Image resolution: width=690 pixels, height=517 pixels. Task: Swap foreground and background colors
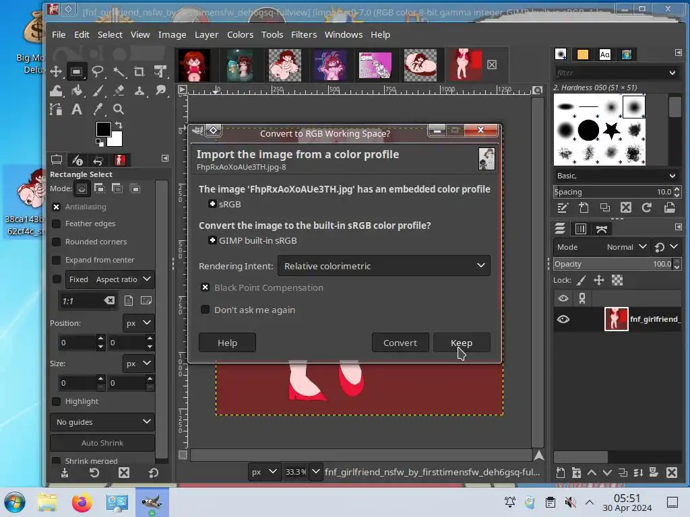tap(119, 125)
